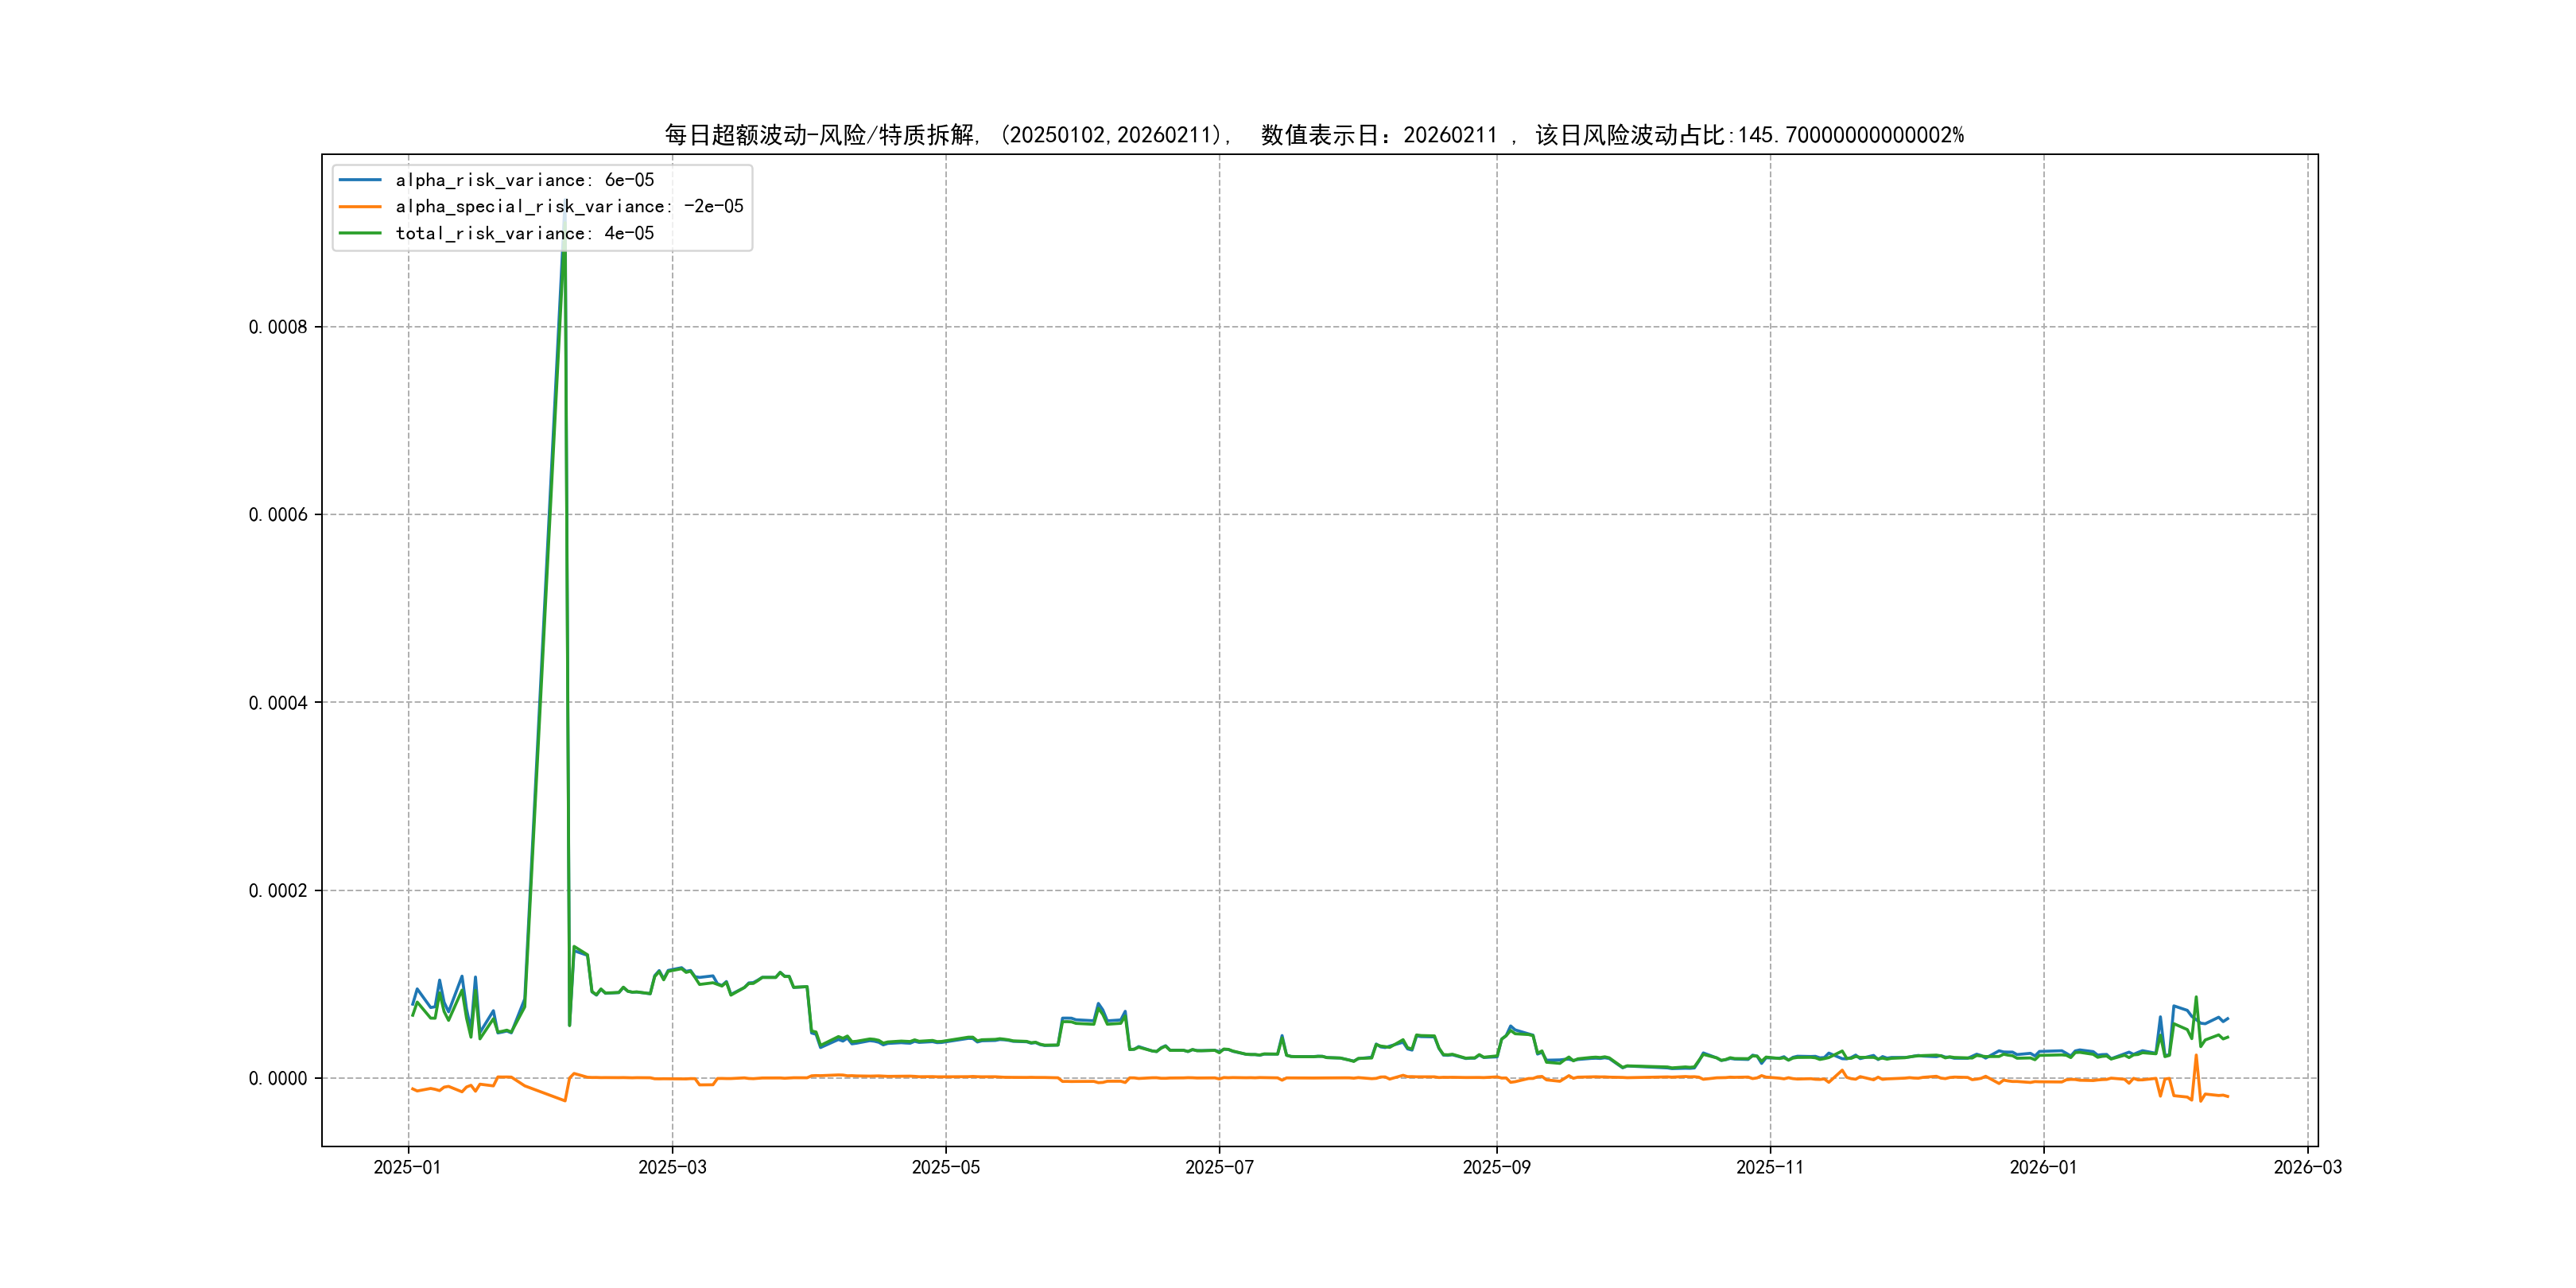Screen dimensions: 2576x1288
Task: Click the 0.0000 y-axis tick label
Action: [x=278, y=1078]
